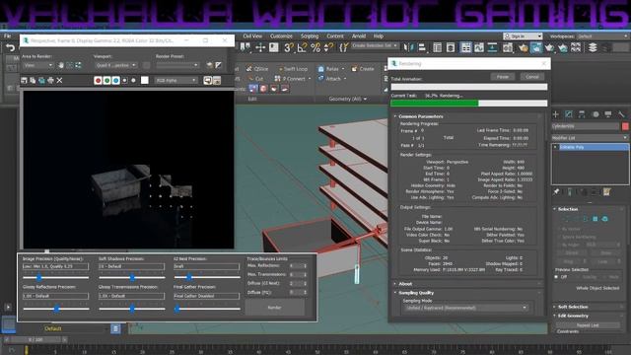Click Edit Region hand icon
Screen dimensions: 631x355
coord(61,65)
